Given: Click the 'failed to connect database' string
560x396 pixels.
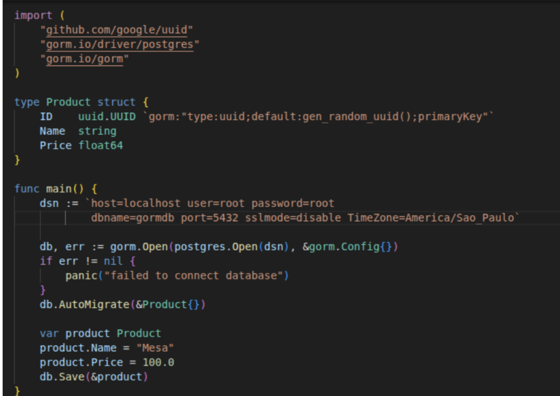Looking at the screenshot, I should 193,275.
